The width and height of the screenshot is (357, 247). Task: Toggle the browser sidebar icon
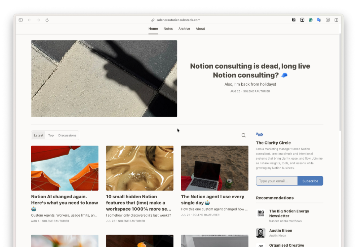click(21, 20)
